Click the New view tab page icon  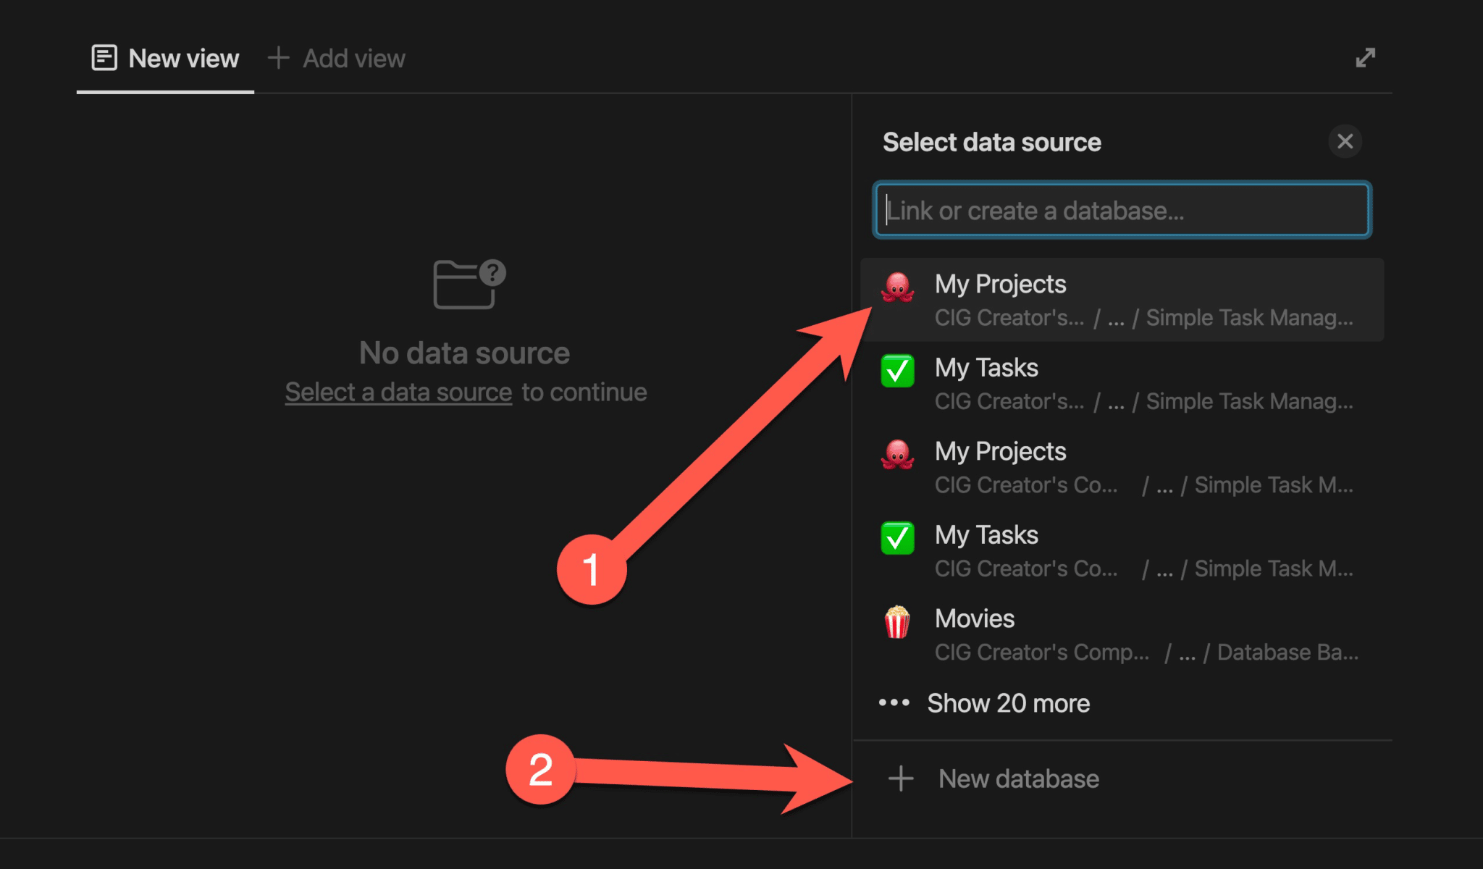[x=104, y=58]
